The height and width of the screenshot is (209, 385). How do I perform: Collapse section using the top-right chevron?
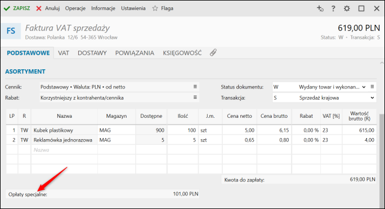(382, 63)
